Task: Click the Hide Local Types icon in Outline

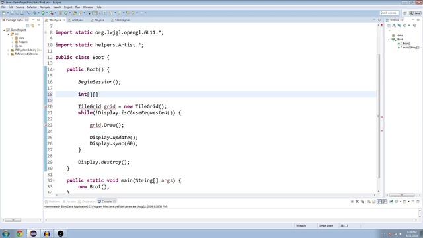Action: pos(414,26)
